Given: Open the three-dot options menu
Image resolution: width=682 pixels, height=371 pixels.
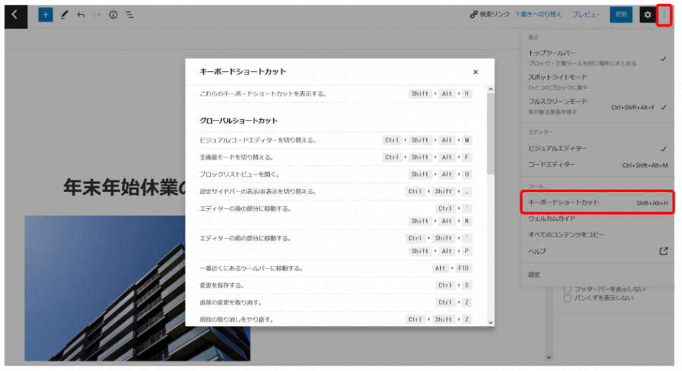Looking at the screenshot, I should click(x=663, y=15).
